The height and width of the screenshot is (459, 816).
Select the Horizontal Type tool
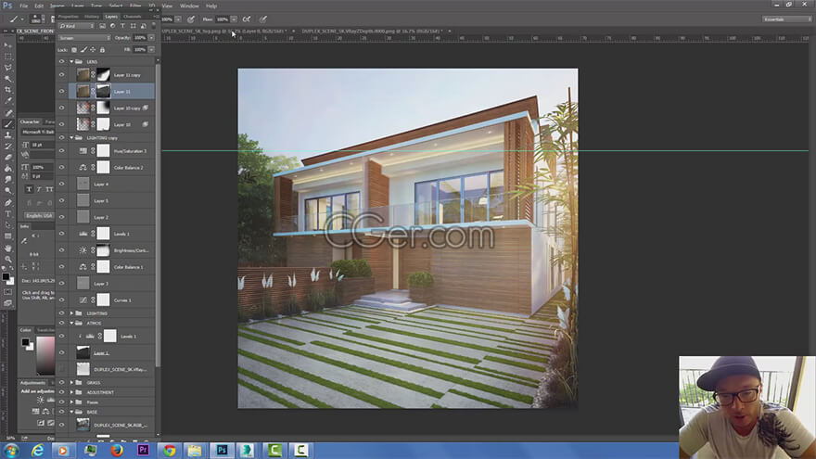[7, 214]
